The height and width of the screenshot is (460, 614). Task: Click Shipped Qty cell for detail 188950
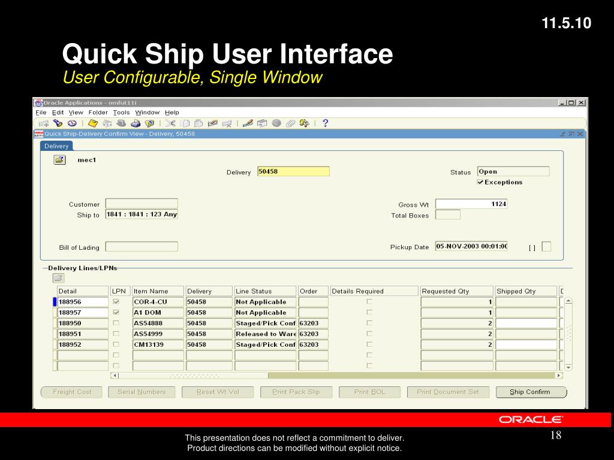(x=526, y=323)
